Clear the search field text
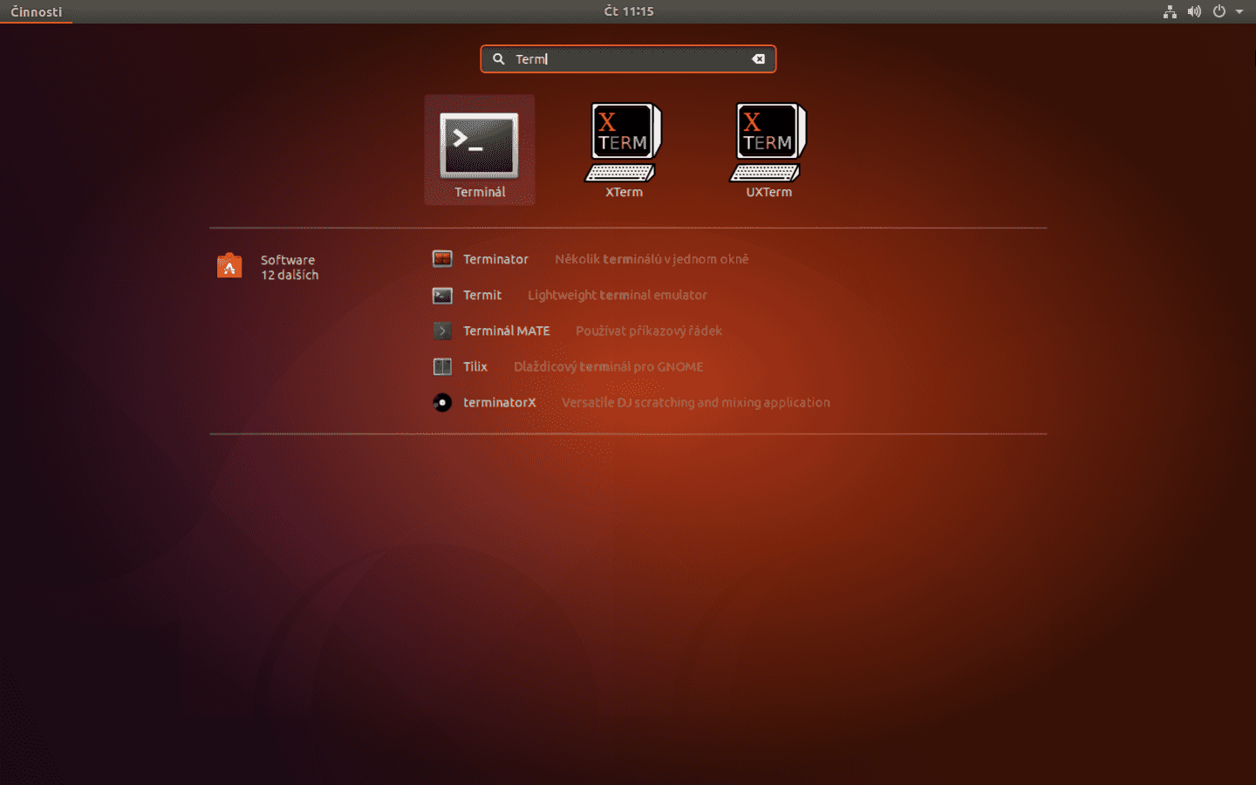The height and width of the screenshot is (785, 1256). tap(758, 58)
